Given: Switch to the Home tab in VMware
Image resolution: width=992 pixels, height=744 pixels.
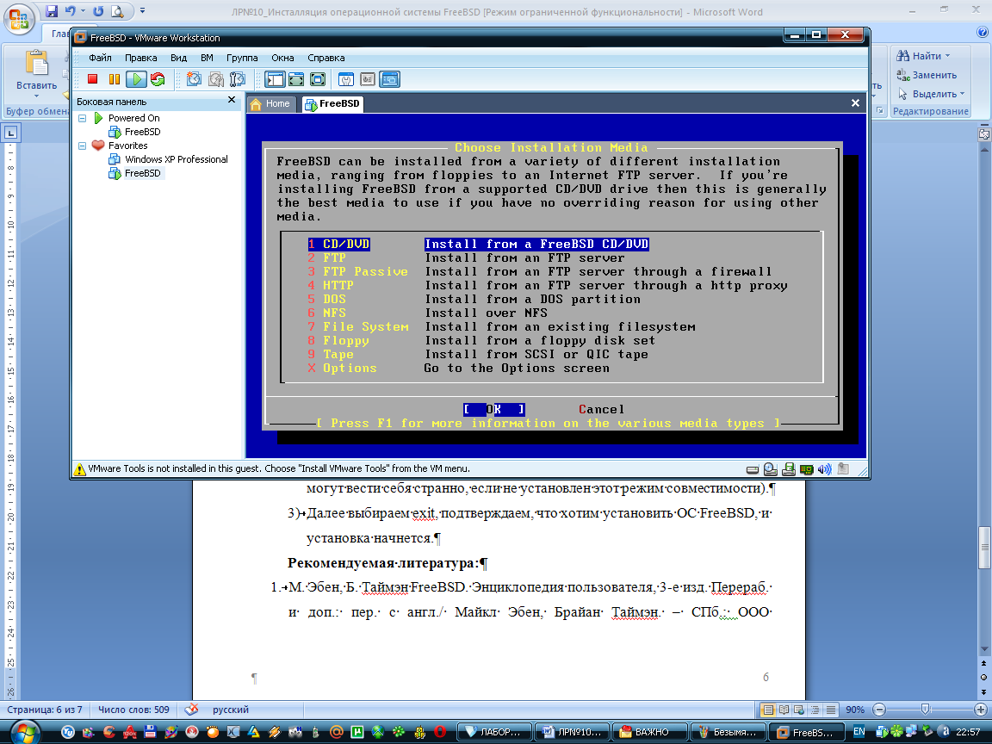Looking at the screenshot, I should [270, 103].
